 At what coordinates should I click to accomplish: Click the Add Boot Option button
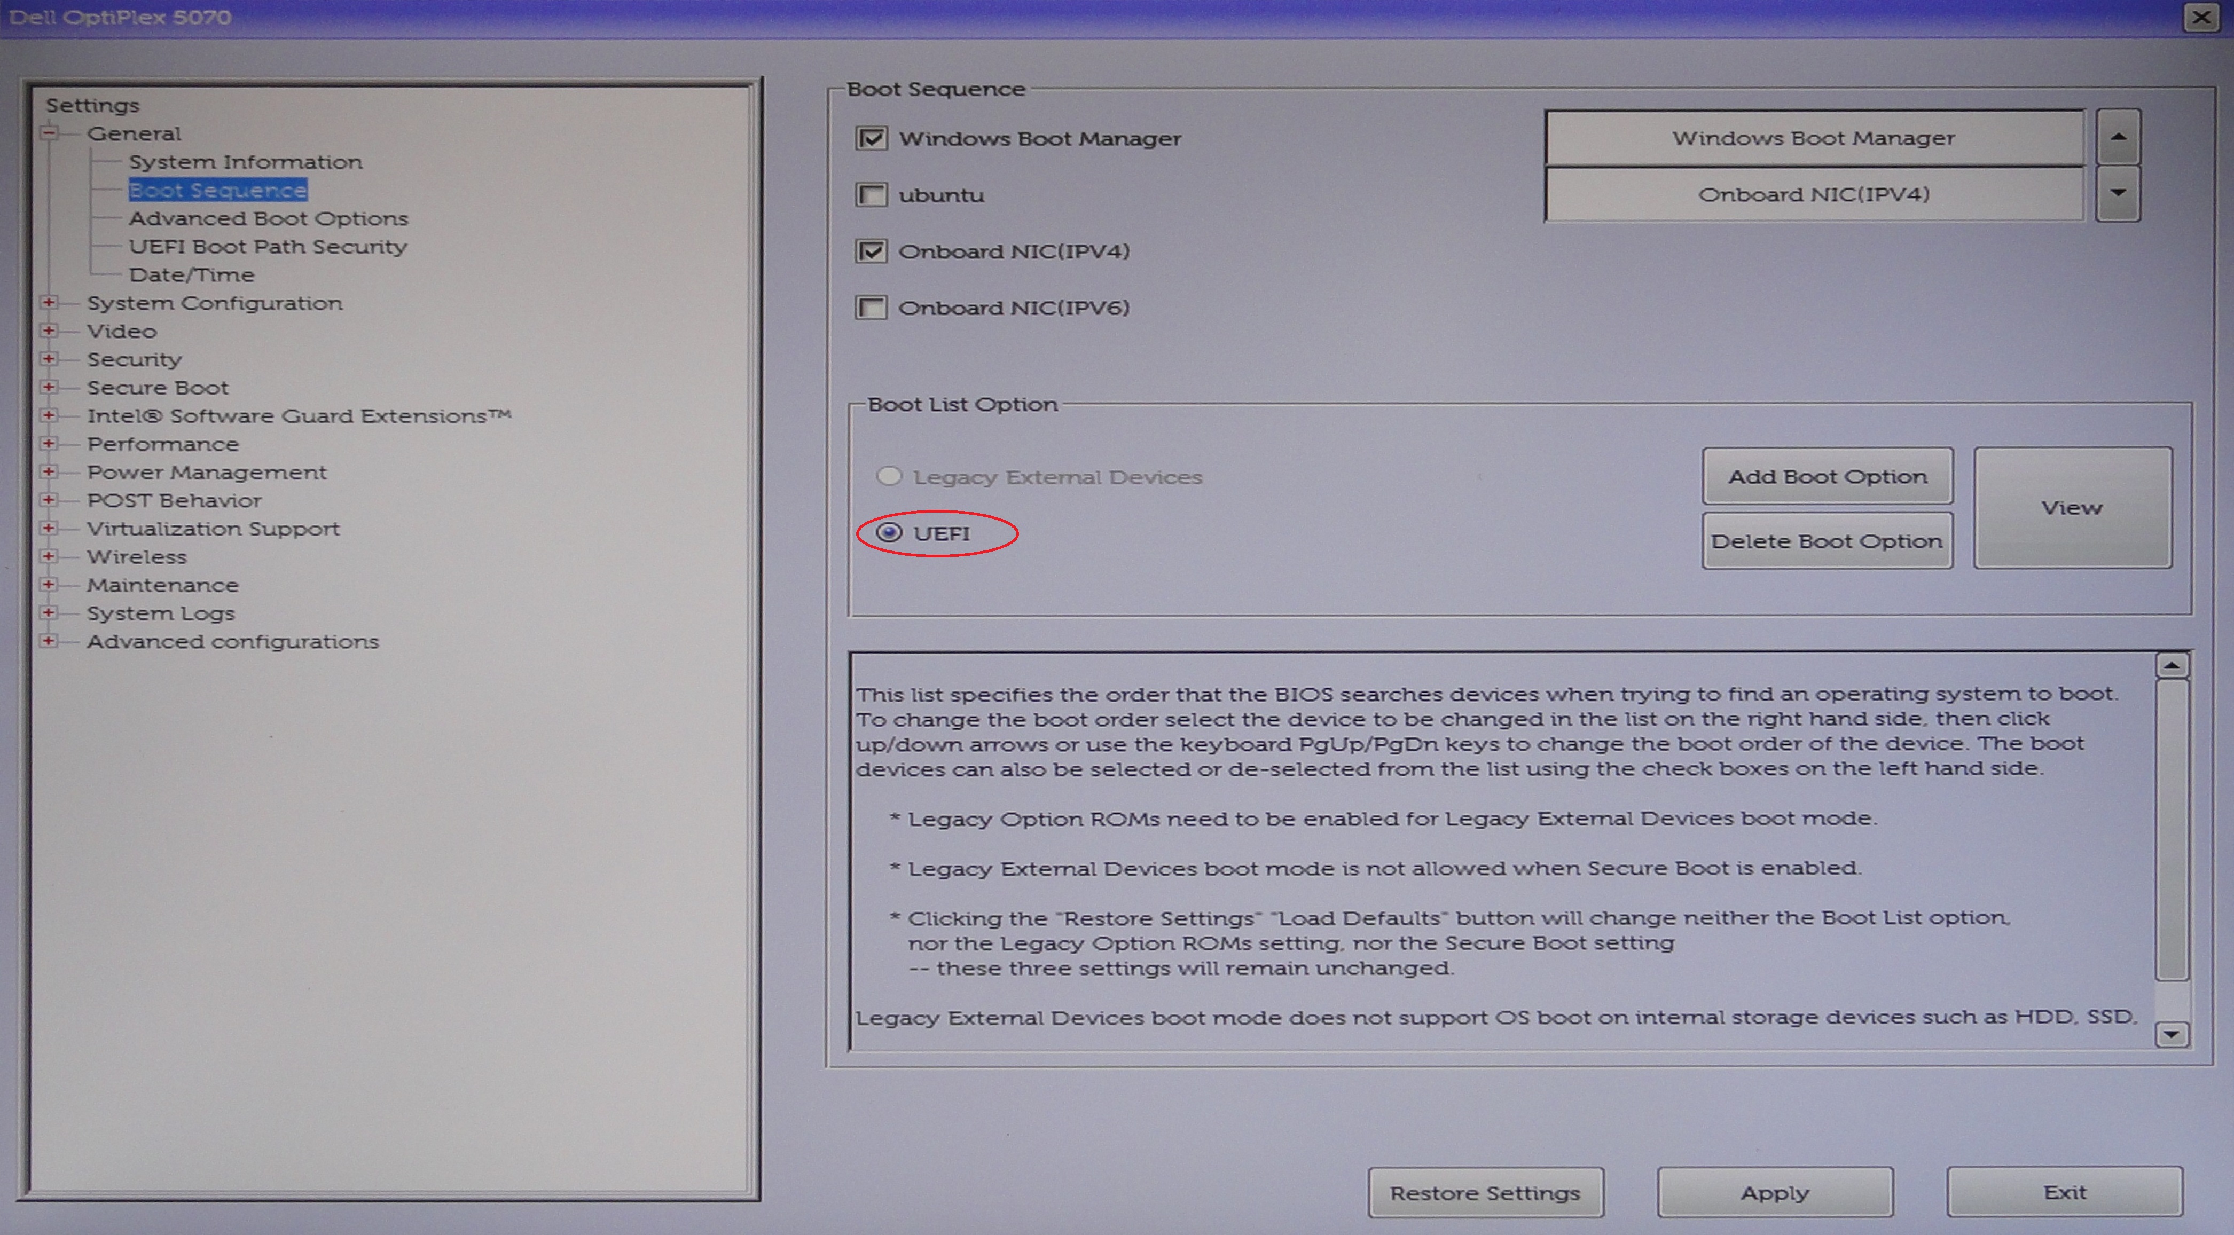[1827, 476]
